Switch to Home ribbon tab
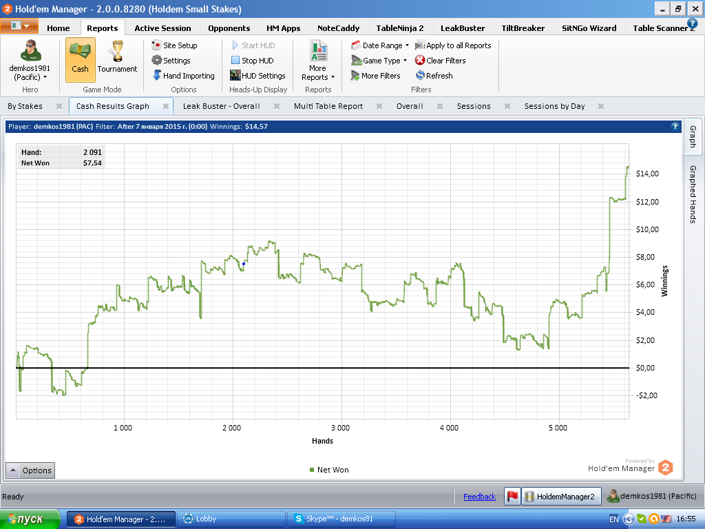705x529 pixels. click(x=59, y=28)
